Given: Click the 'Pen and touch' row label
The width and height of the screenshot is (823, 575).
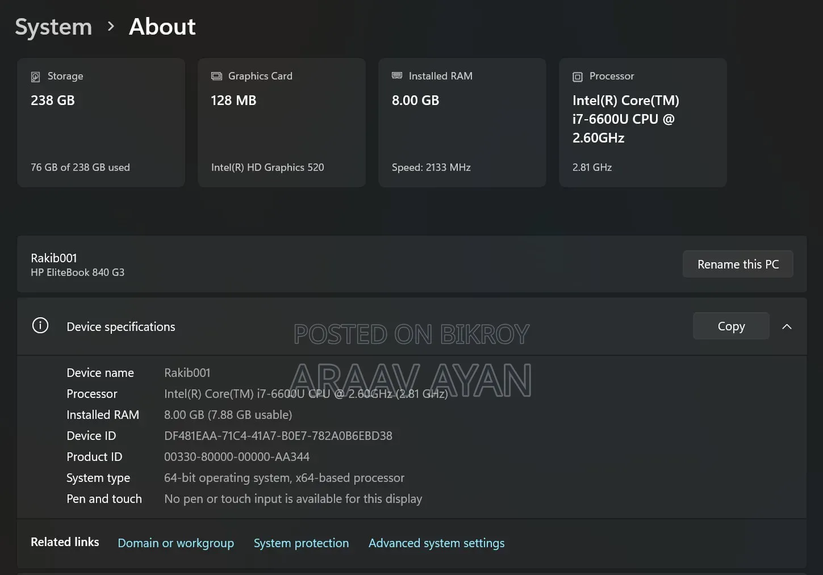Looking at the screenshot, I should tap(104, 499).
